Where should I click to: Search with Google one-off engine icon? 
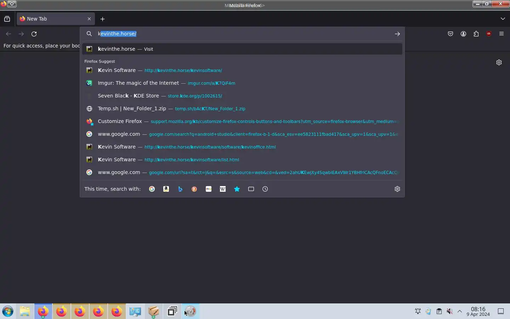[x=152, y=189]
